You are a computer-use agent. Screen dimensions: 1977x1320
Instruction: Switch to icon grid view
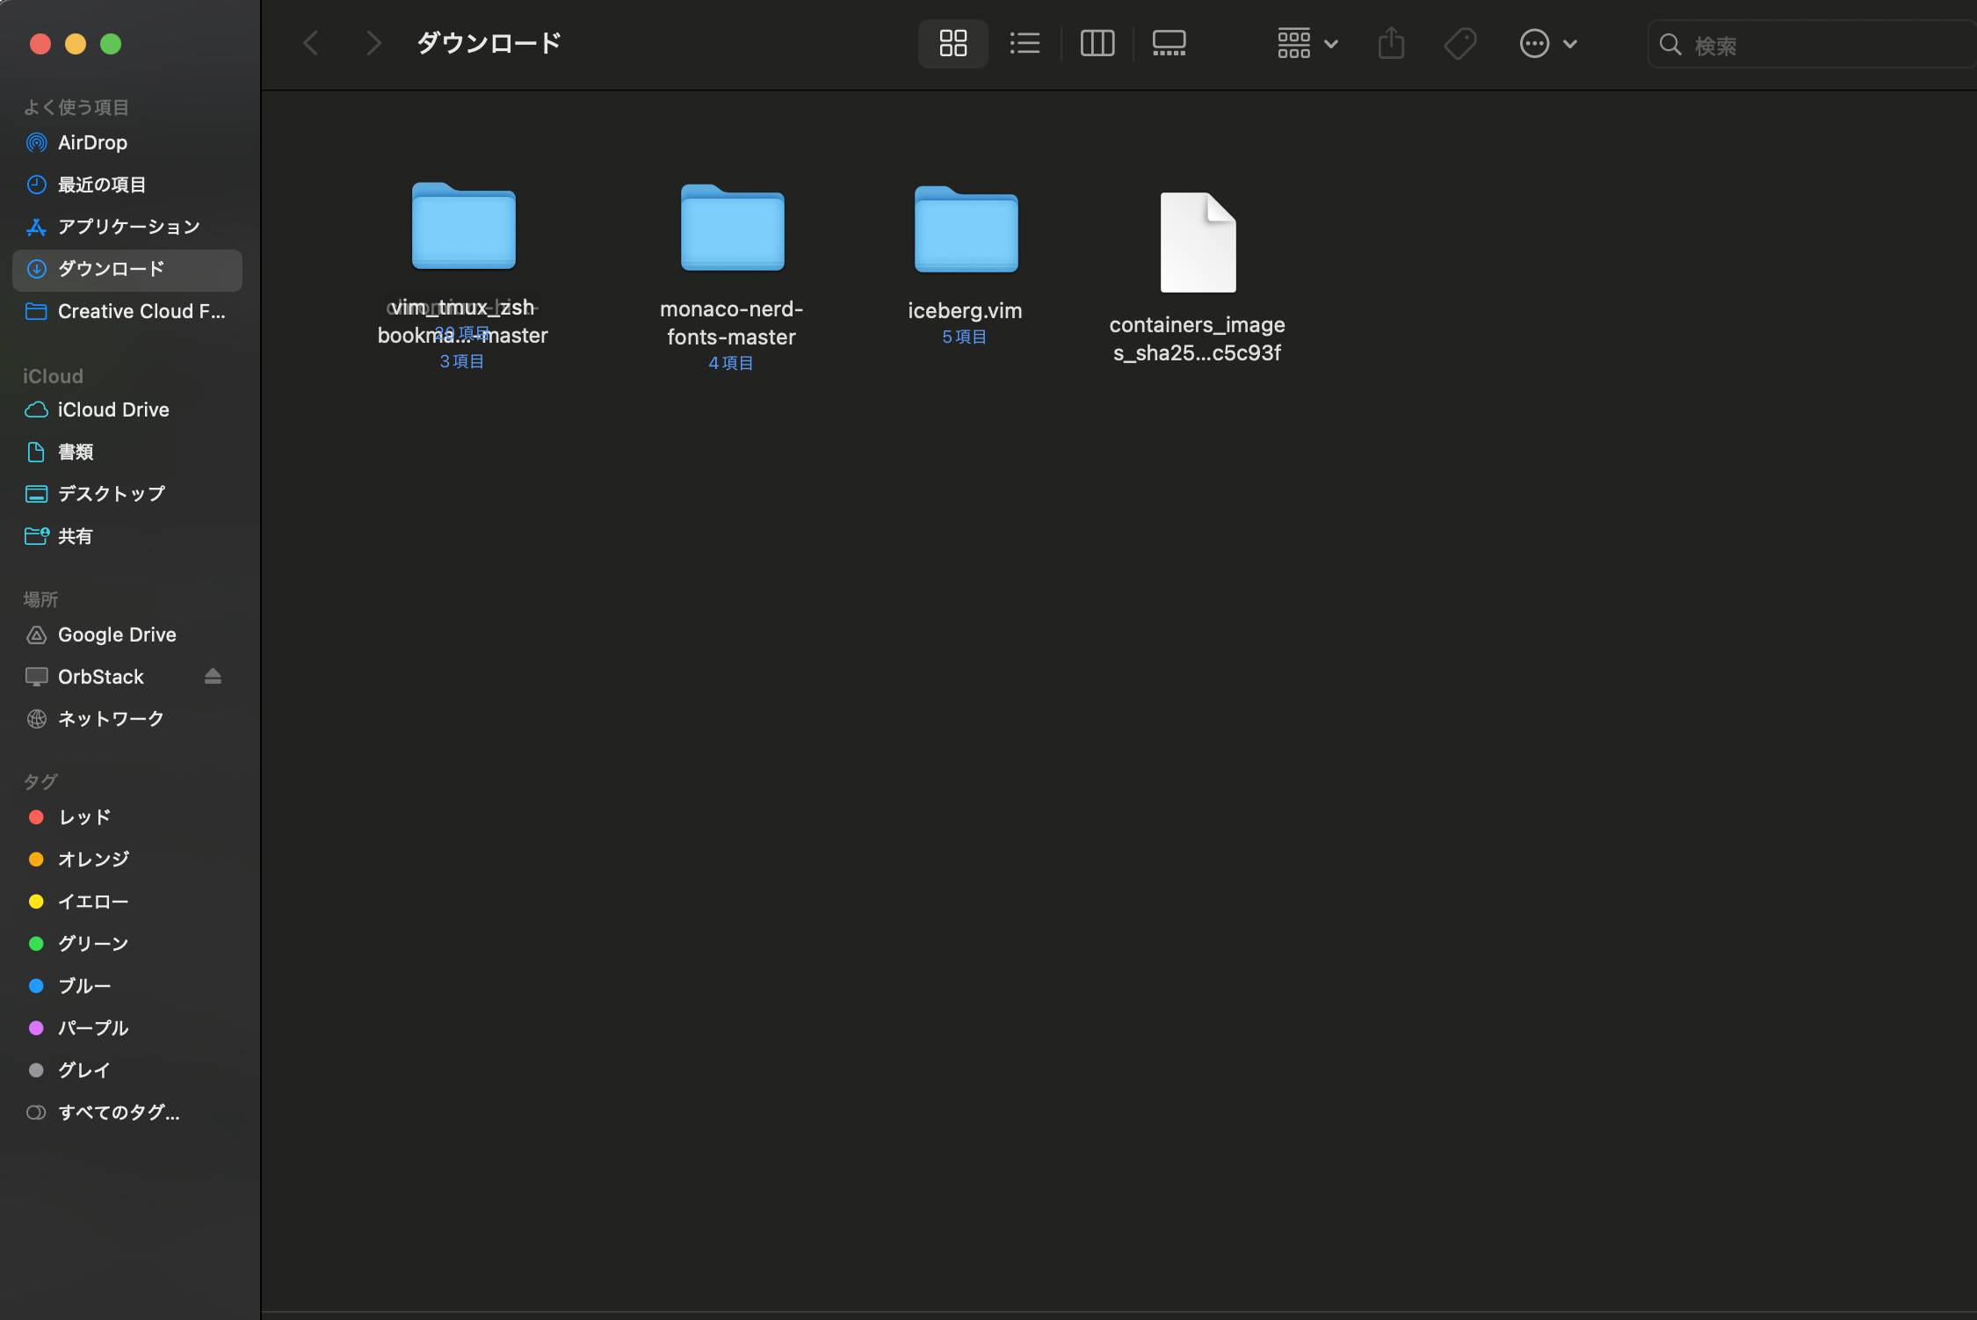[x=952, y=43]
